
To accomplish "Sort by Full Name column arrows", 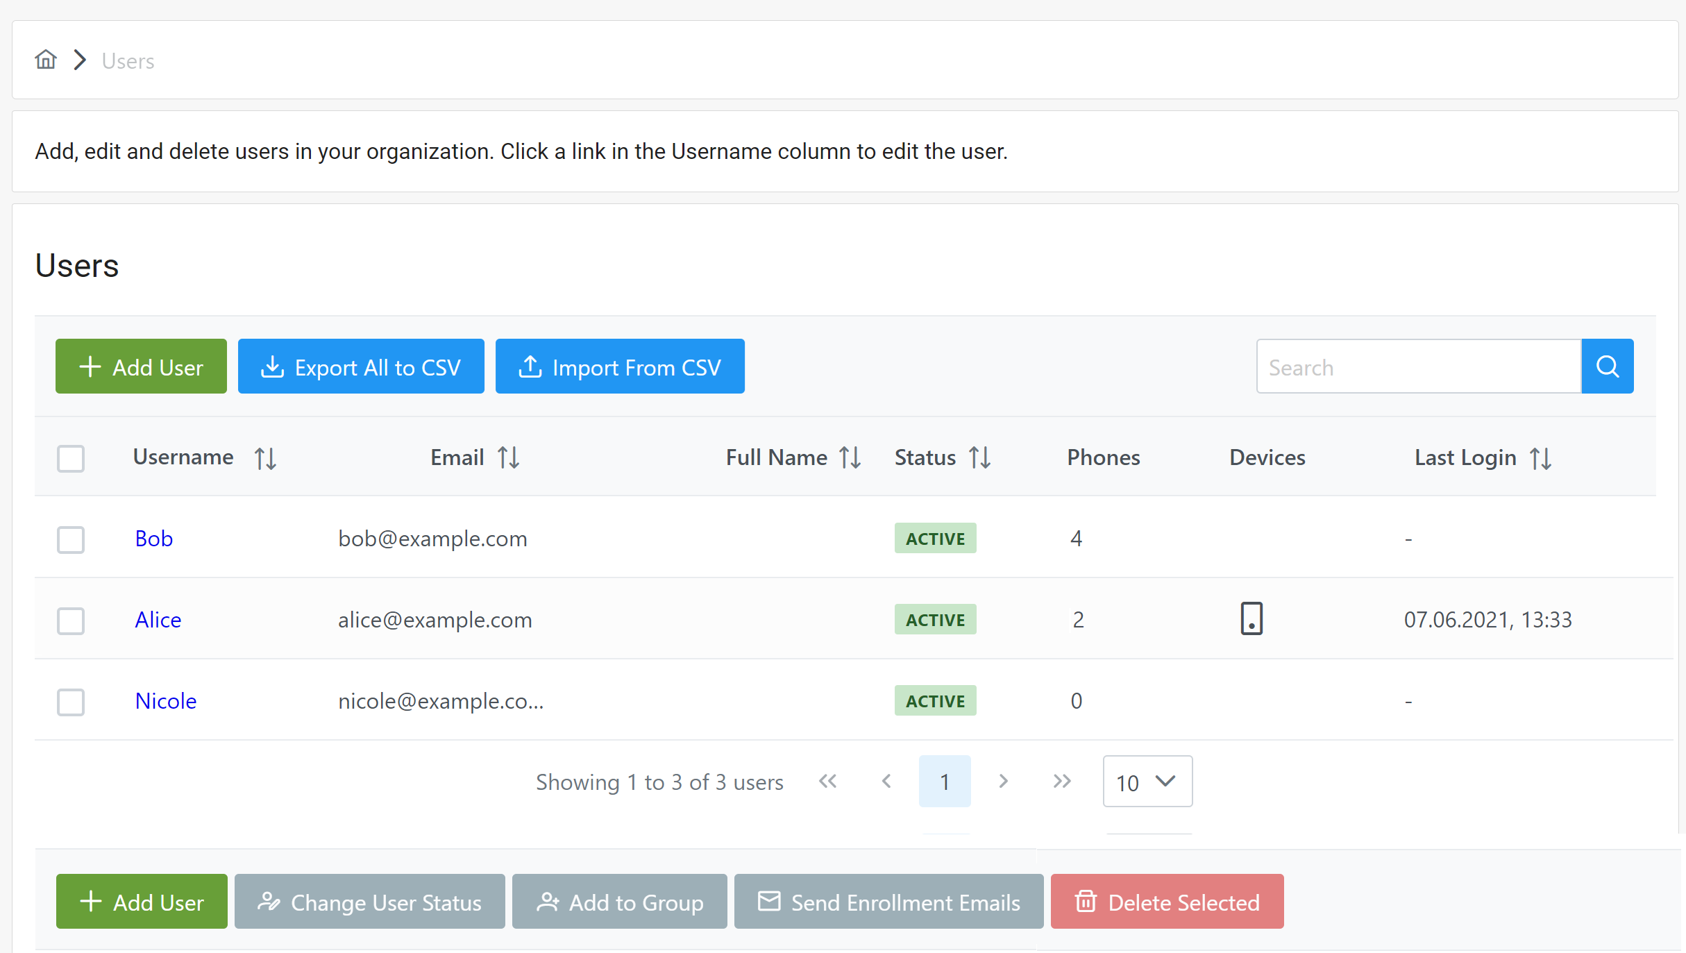I will coord(850,458).
